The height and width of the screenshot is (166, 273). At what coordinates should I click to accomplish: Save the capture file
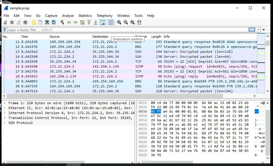point(40,22)
